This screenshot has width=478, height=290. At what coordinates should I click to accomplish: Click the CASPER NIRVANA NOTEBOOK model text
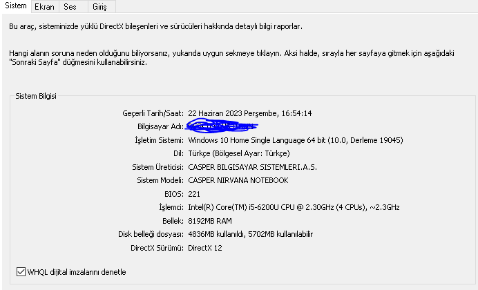click(x=238, y=180)
